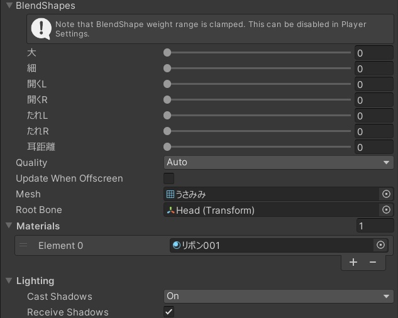Collapse the Materials foldout

click(x=9, y=226)
